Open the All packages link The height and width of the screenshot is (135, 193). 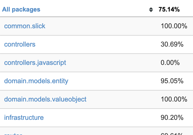(21, 9)
